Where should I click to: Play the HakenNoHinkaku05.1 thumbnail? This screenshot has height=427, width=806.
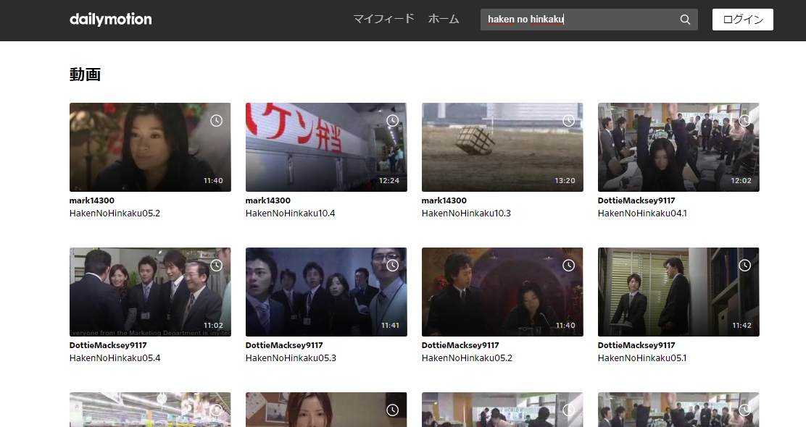click(678, 292)
